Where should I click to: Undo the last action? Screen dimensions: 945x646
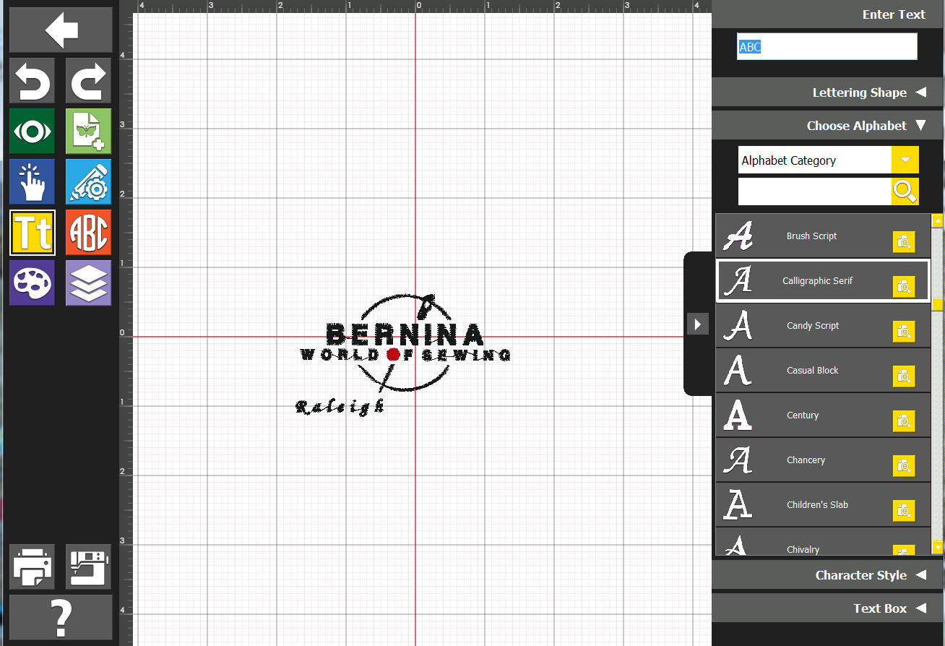point(32,81)
